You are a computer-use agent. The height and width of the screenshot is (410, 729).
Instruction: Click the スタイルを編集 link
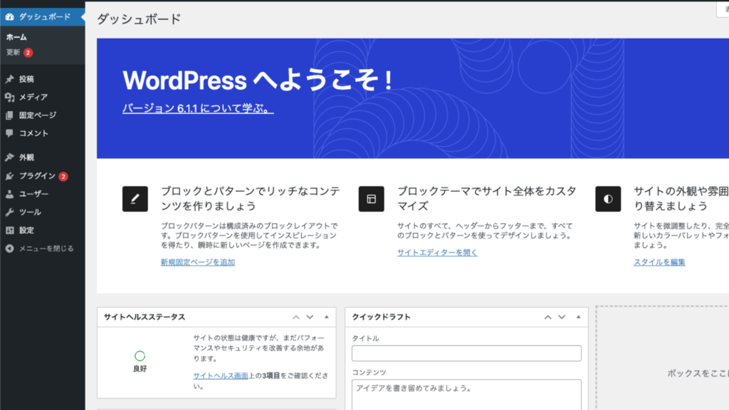[x=659, y=262]
